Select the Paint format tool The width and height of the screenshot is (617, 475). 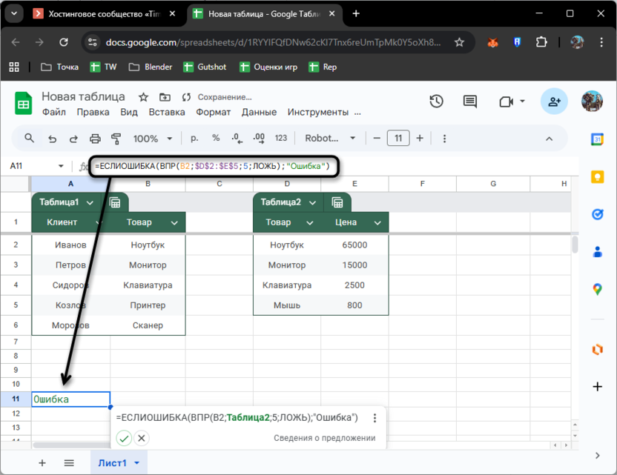[x=116, y=139]
